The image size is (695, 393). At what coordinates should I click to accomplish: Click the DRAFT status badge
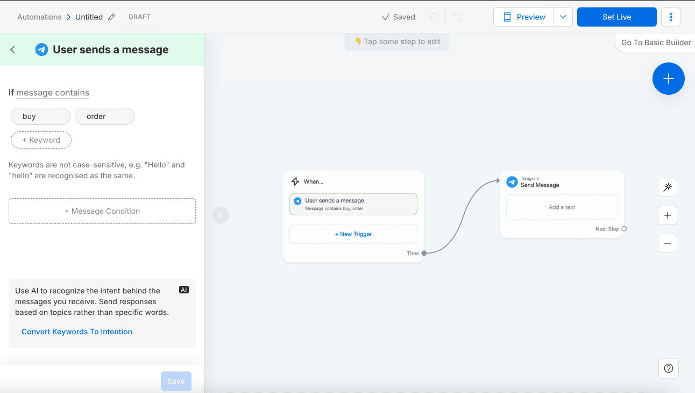point(140,17)
